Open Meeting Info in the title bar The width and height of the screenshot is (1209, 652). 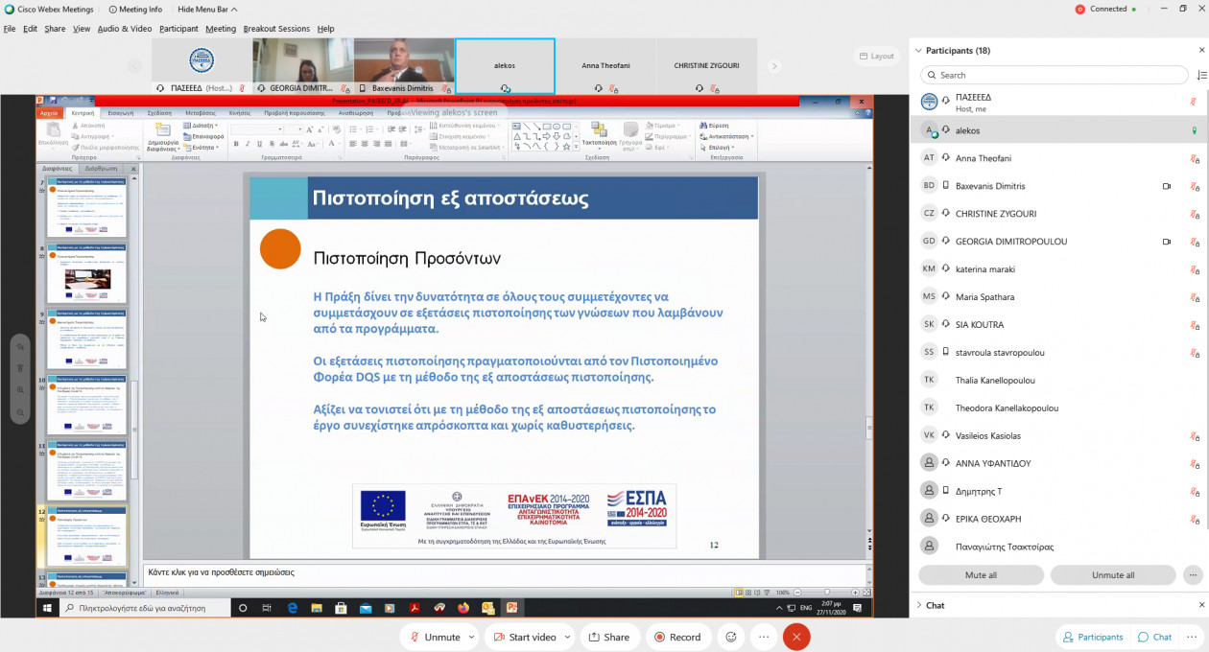click(135, 10)
